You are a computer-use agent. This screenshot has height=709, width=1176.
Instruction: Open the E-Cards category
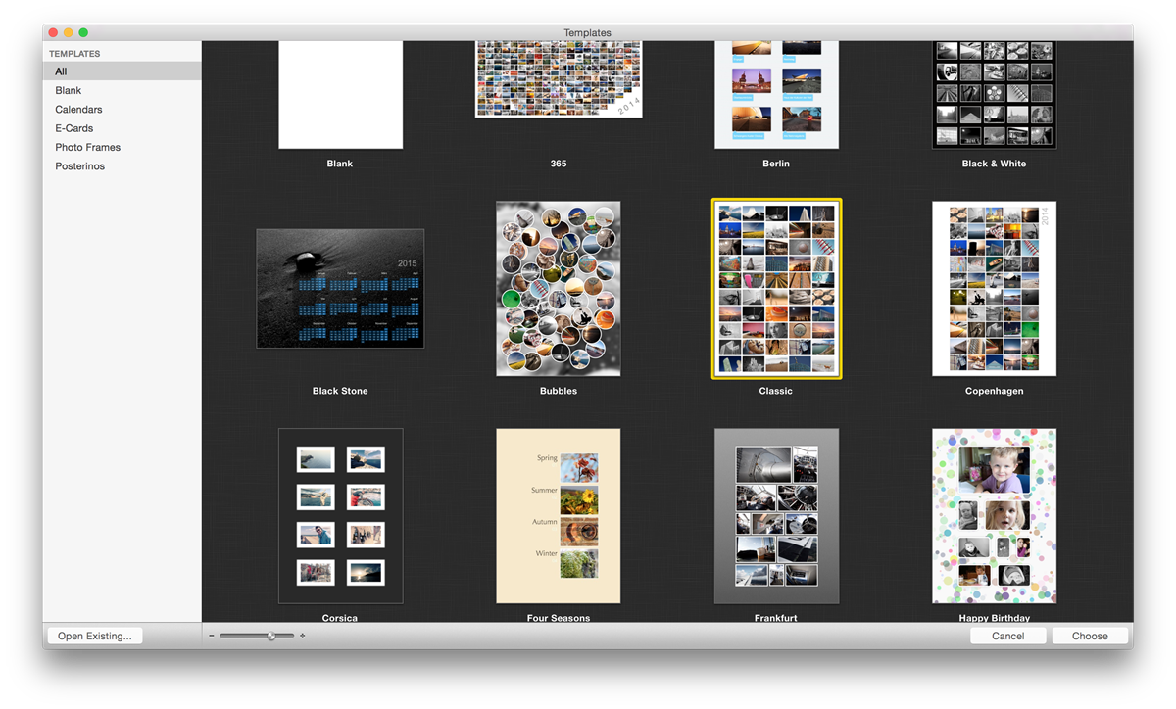pos(73,128)
